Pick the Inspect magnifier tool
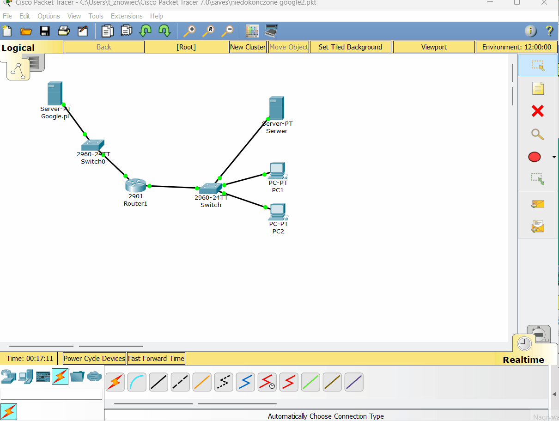The height and width of the screenshot is (421, 559). tap(537, 134)
